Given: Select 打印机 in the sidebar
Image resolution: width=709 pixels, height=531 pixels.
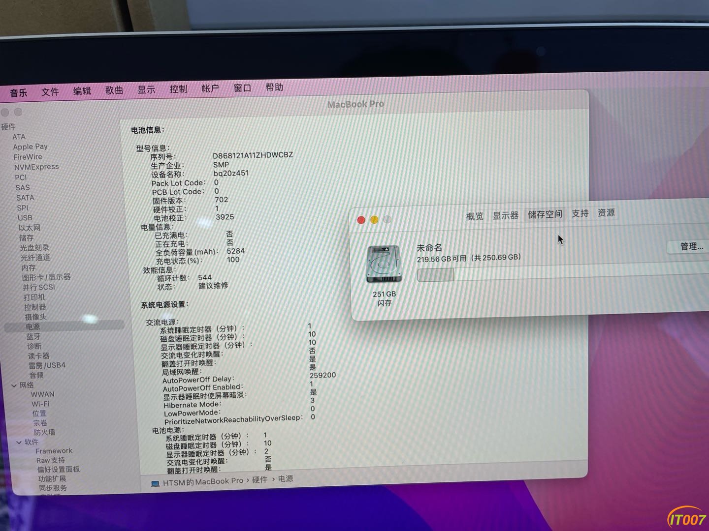Looking at the screenshot, I should [34, 297].
